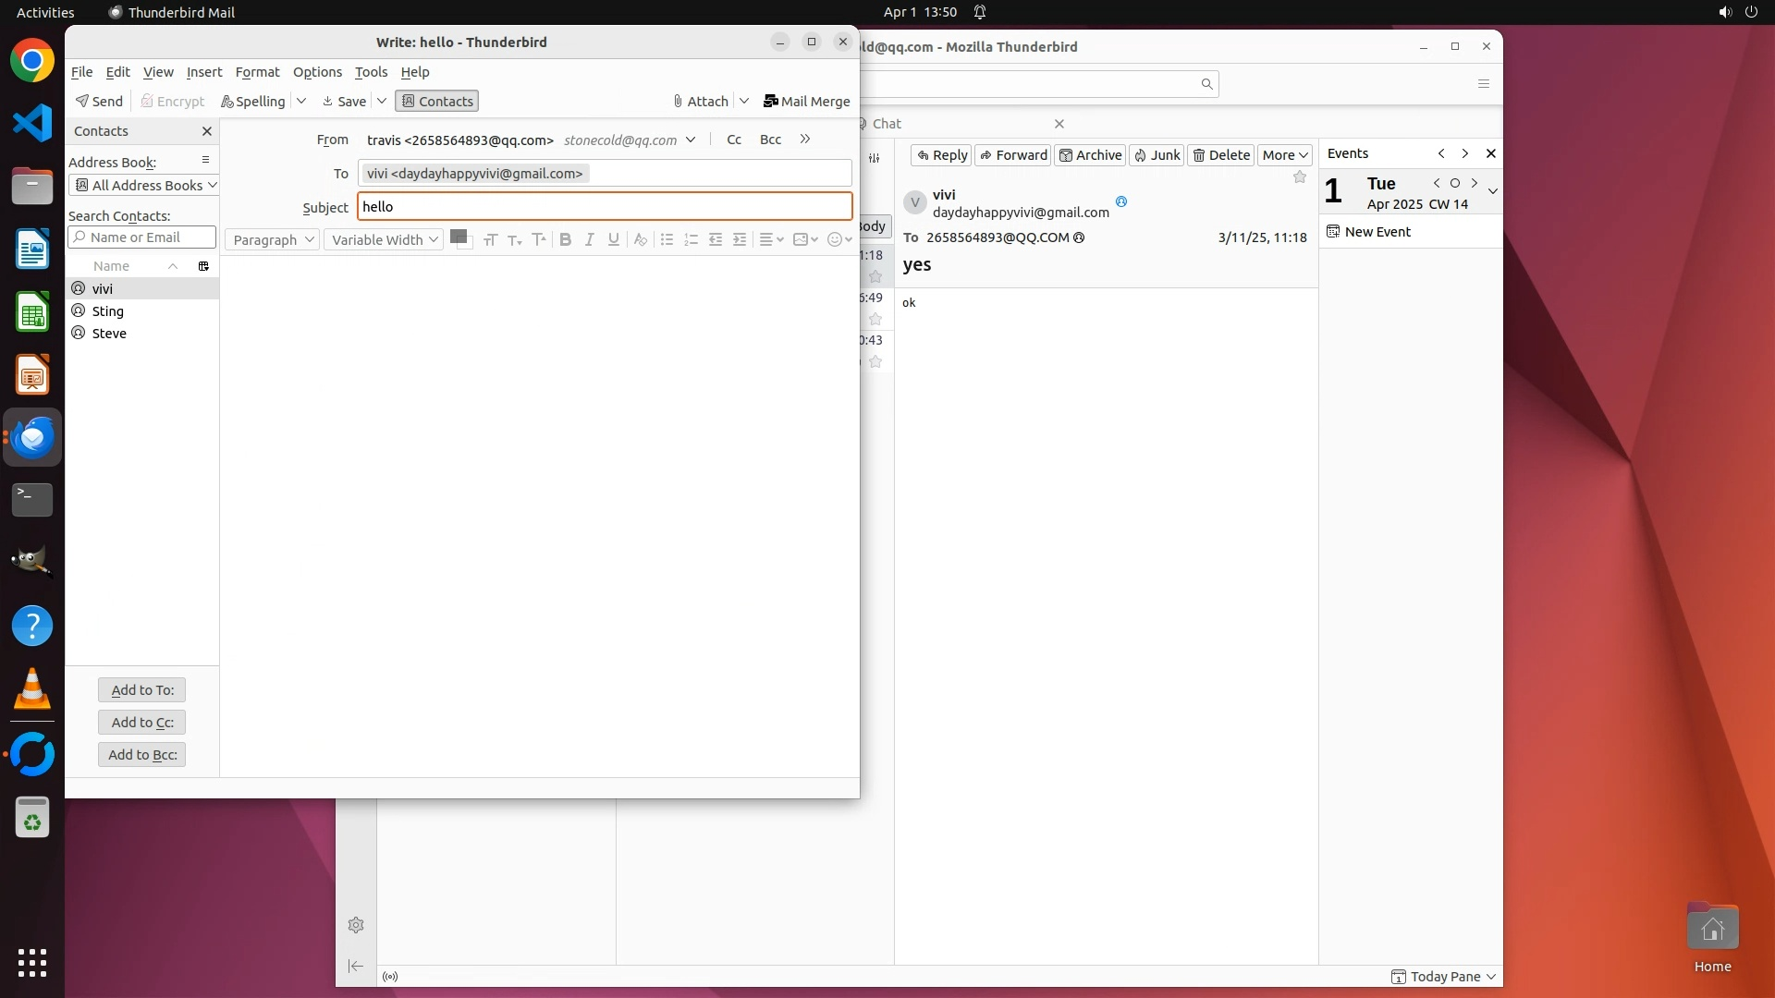This screenshot has width=1775, height=998.
Task: Open the insert emoticon menu
Action: (x=839, y=239)
